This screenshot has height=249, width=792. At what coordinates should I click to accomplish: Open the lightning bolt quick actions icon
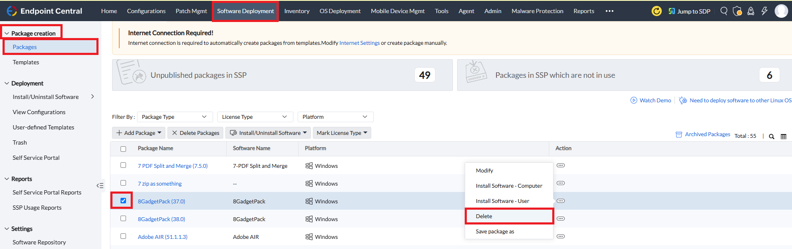[764, 11]
